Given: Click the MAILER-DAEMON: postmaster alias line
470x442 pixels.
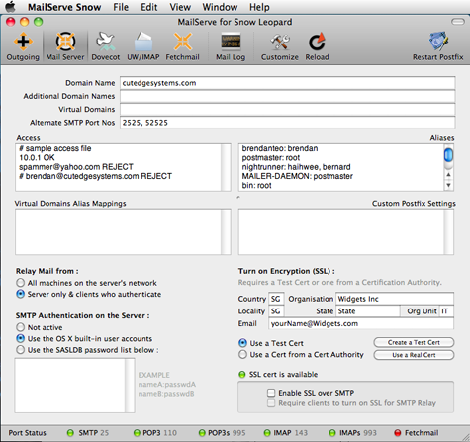Looking at the screenshot, I should [x=297, y=176].
